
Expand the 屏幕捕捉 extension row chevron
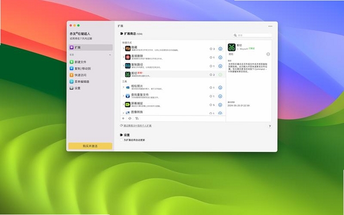click(123, 104)
